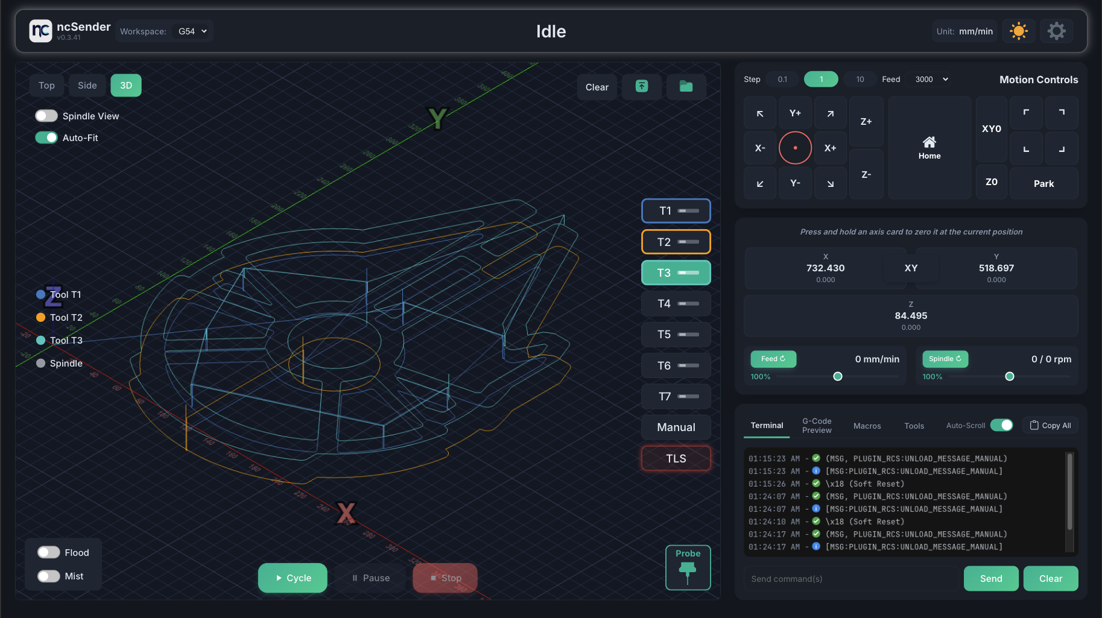The width and height of the screenshot is (1102, 618).
Task: Click the upload G-code file icon
Action: click(x=642, y=87)
